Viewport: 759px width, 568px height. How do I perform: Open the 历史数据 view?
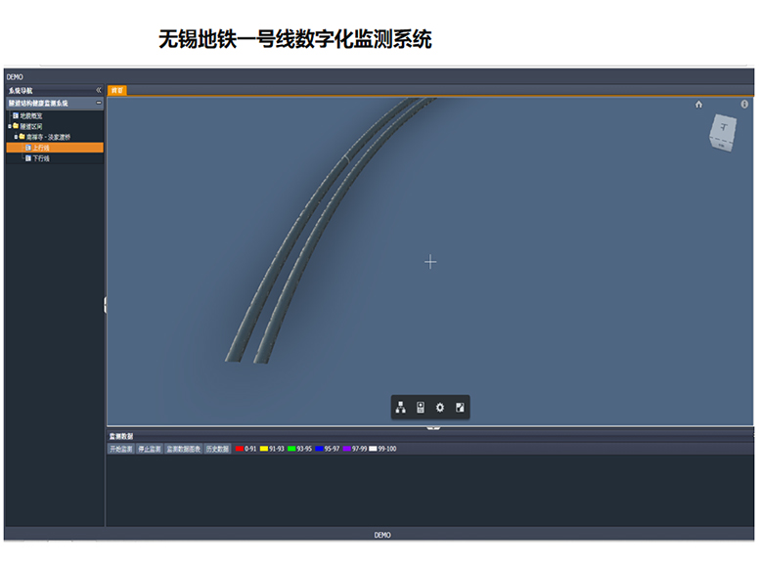[217, 449]
